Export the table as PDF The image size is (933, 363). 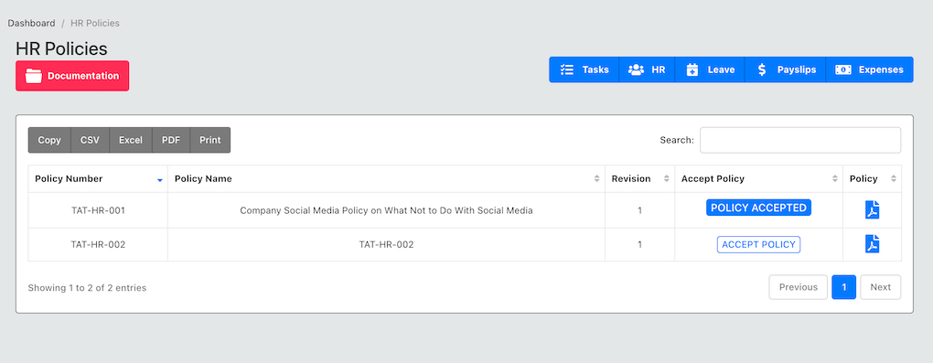pyautogui.click(x=171, y=140)
